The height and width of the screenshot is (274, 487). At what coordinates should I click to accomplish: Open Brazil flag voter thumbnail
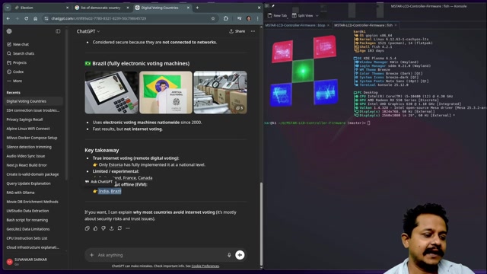pyautogui.click(x=166, y=92)
